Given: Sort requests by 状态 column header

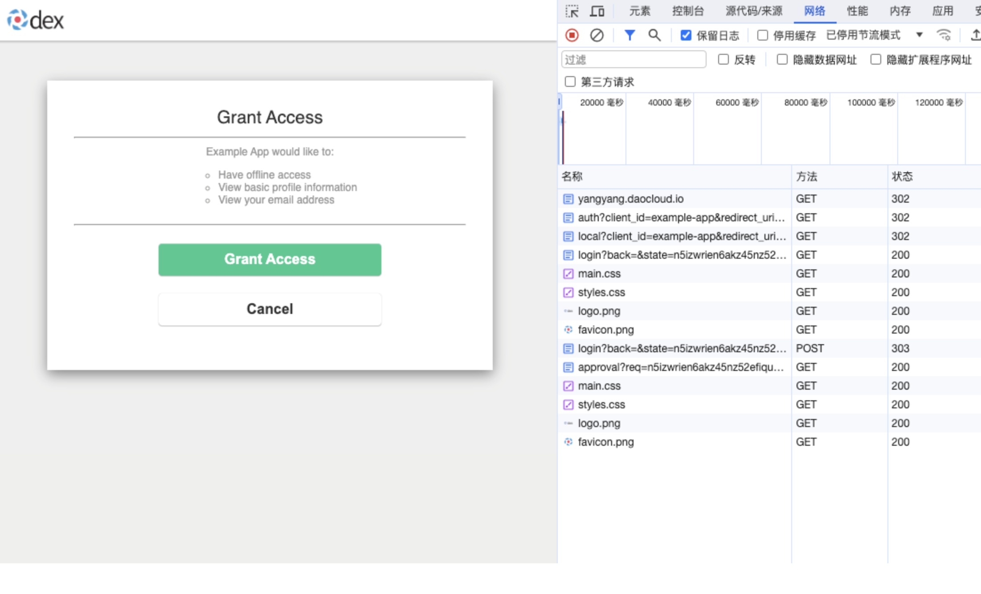Looking at the screenshot, I should click(902, 177).
